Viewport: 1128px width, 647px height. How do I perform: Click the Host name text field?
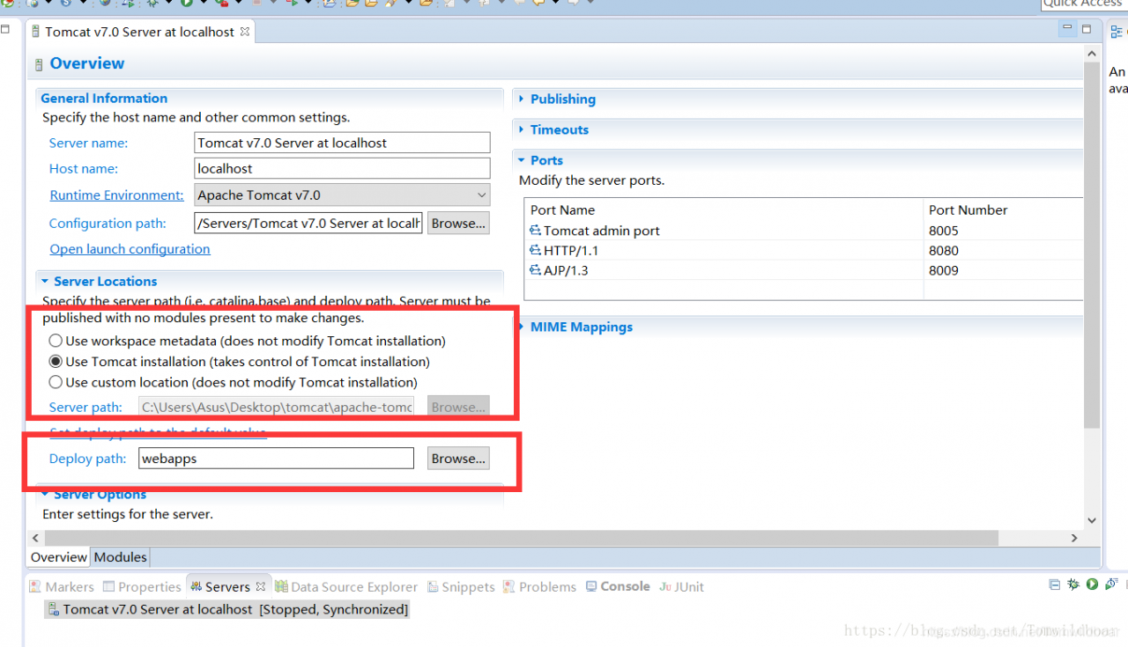click(x=342, y=169)
